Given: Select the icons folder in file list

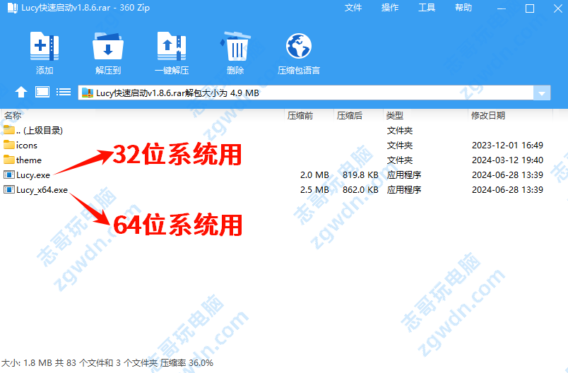Looking at the screenshot, I should [26, 145].
